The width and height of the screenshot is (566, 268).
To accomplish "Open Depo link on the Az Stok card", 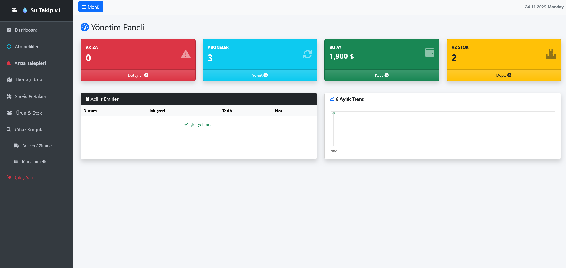I will pyautogui.click(x=503, y=75).
